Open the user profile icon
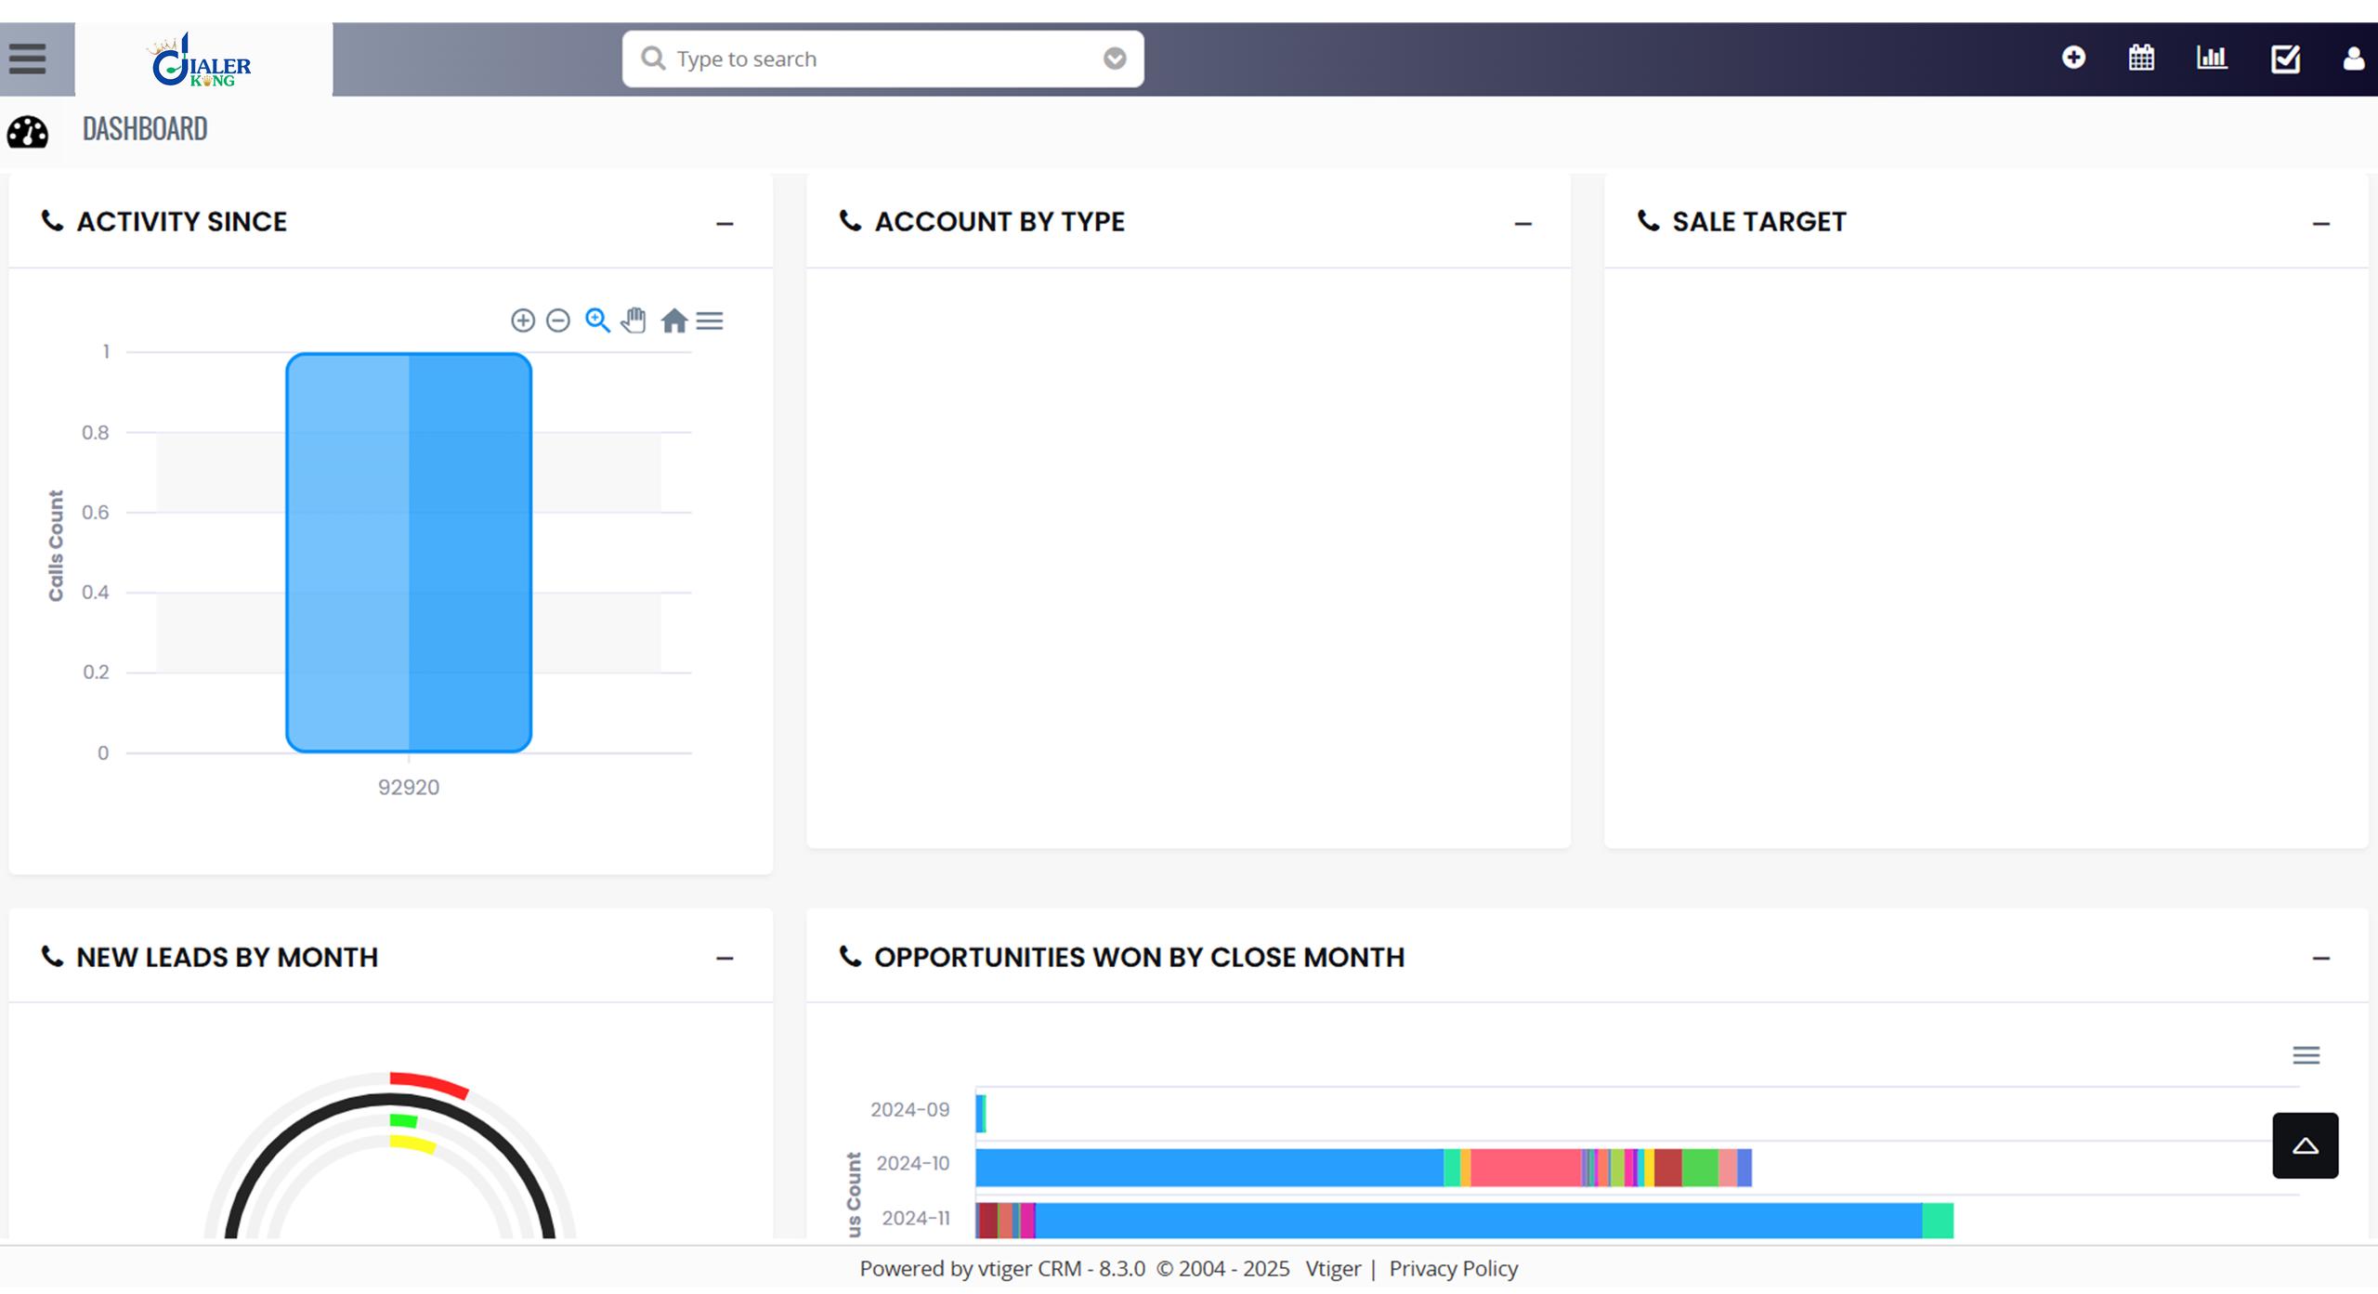This screenshot has height=1294, width=2378. pyautogui.click(x=2353, y=59)
